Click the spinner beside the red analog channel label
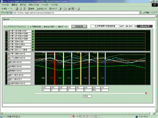Image resolution: width=158 pixels, height=118 pixels. (x=9, y=58)
